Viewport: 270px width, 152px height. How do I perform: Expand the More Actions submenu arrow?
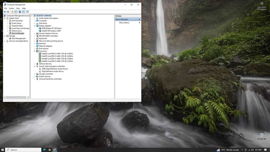(x=139, y=23)
